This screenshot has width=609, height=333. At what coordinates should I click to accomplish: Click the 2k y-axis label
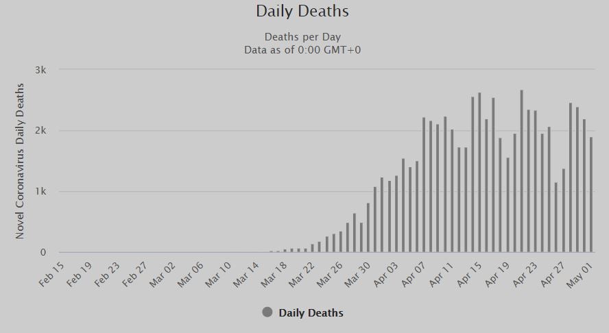tap(40, 131)
